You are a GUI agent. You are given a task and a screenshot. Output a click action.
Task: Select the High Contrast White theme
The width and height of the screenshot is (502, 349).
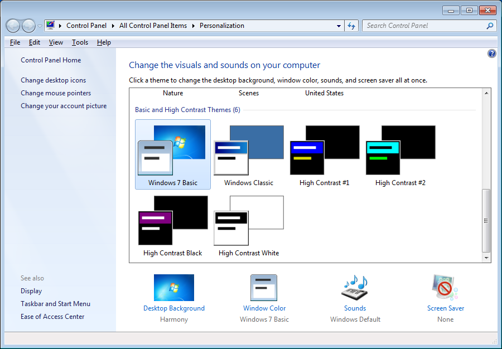[x=249, y=225]
